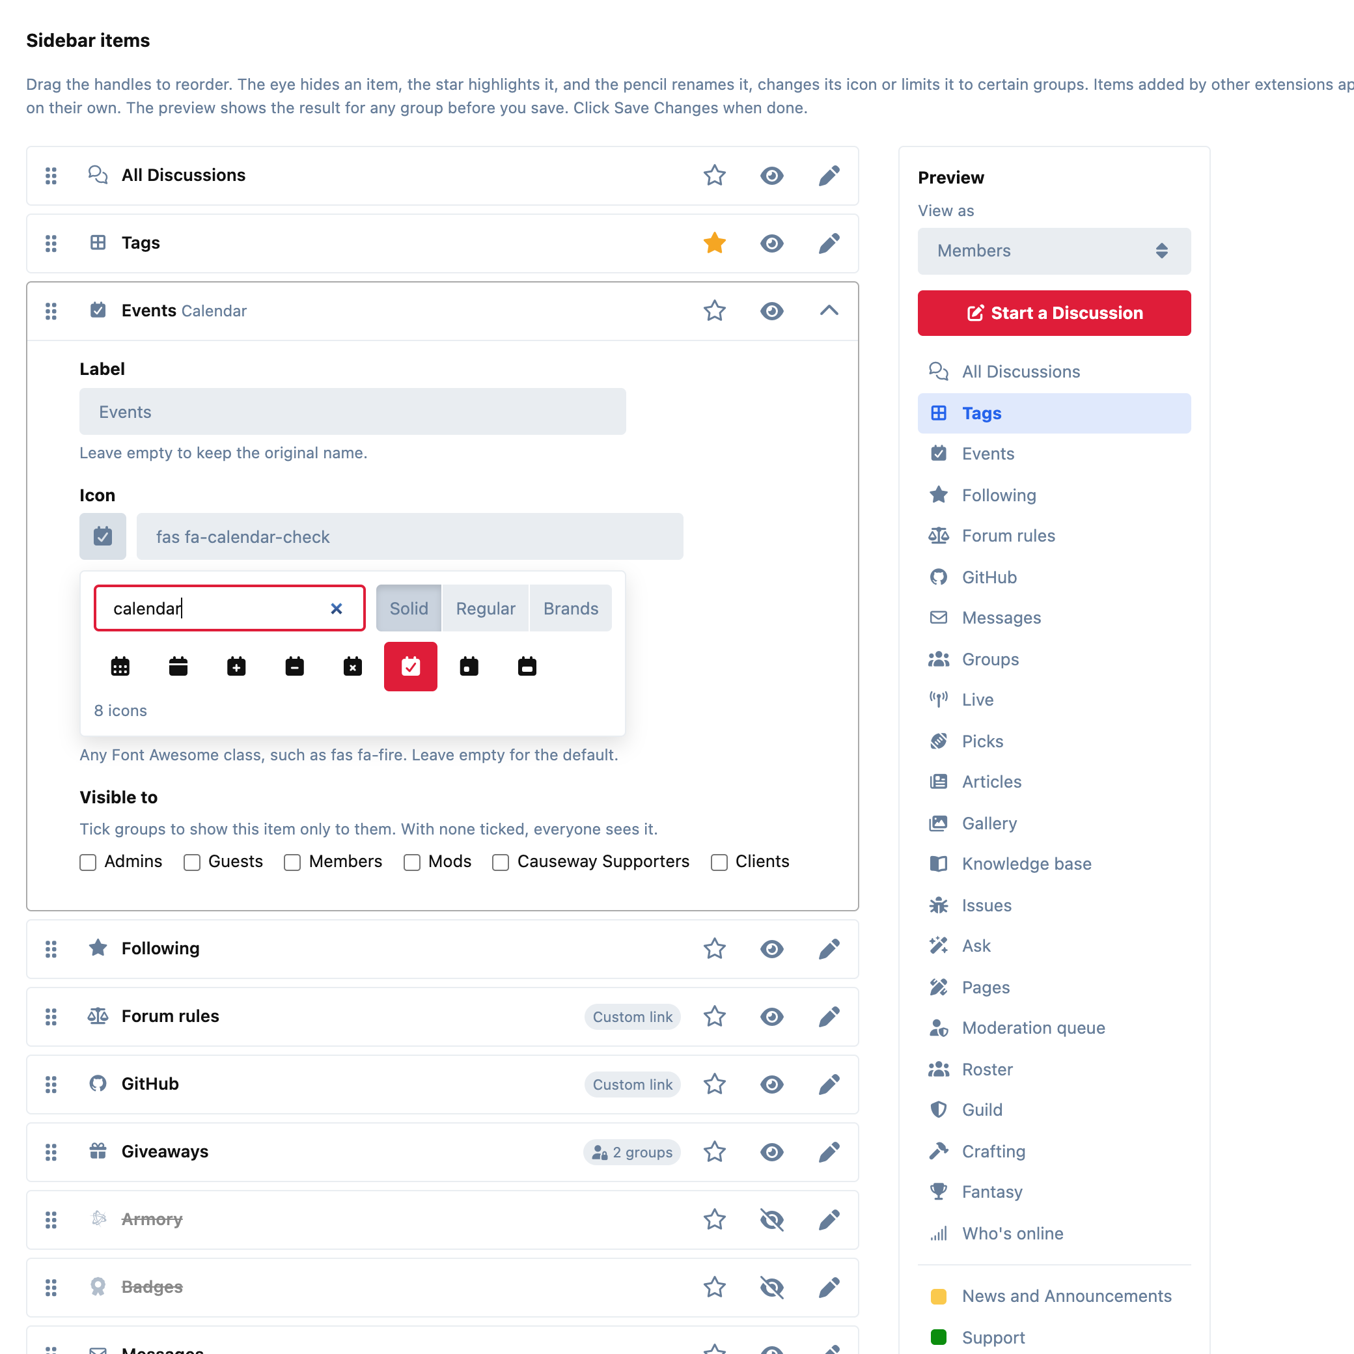The image size is (1354, 1354).
Task: Grab the drag handle for GitHub
Action: tap(51, 1085)
